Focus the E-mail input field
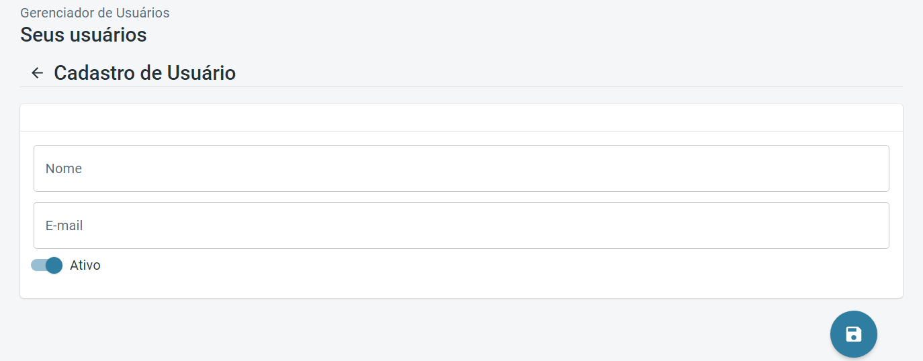Viewport: 923px width, 361px height. (461, 225)
